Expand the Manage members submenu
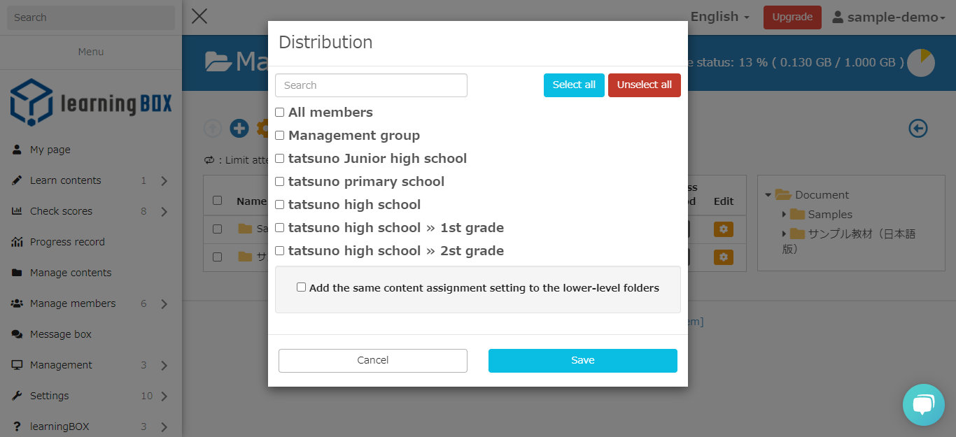Image resolution: width=956 pixels, height=437 pixels. (164, 303)
